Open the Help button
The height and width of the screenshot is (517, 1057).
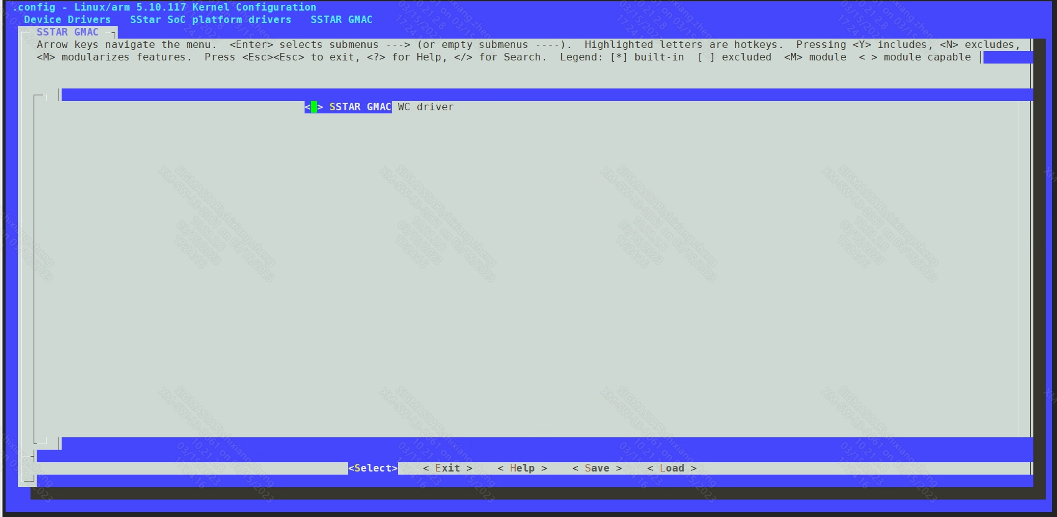point(523,468)
